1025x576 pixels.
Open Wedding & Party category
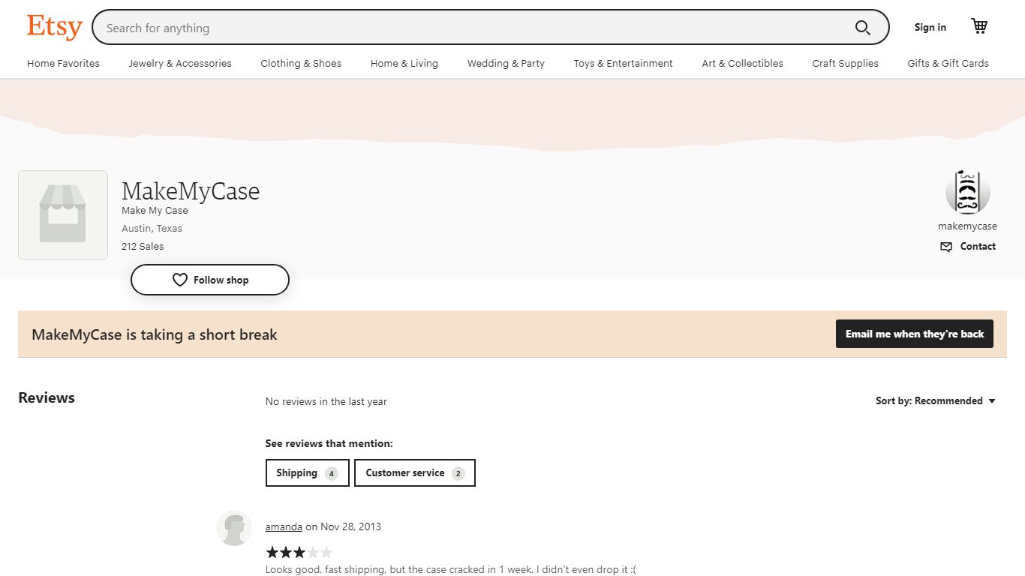click(x=506, y=63)
